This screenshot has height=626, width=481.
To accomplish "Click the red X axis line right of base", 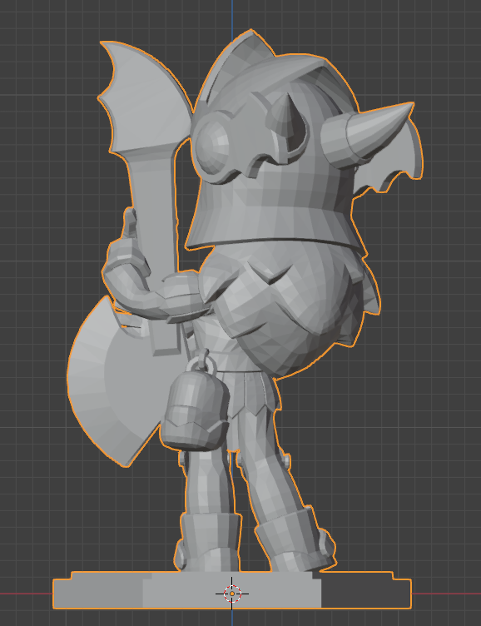I will coord(446,594).
